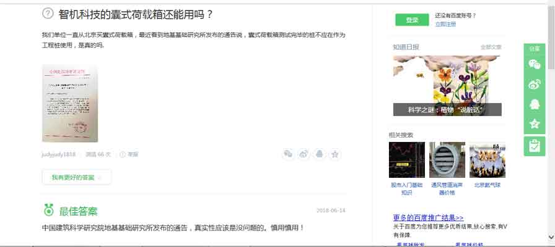
Task: Click the question mark icon beside the title
Action: (48, 14)
